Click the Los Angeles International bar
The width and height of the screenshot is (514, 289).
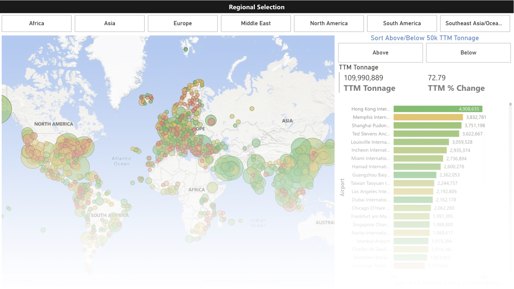[x=413, y=191]
